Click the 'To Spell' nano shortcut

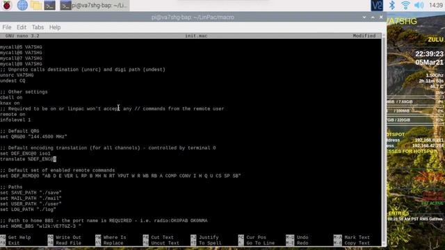tap(206, 243)
